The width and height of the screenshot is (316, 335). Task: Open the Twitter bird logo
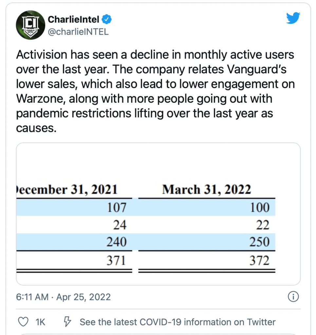(x=293, y=18)
